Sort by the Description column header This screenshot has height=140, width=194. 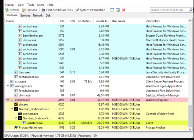pos(166,21)
